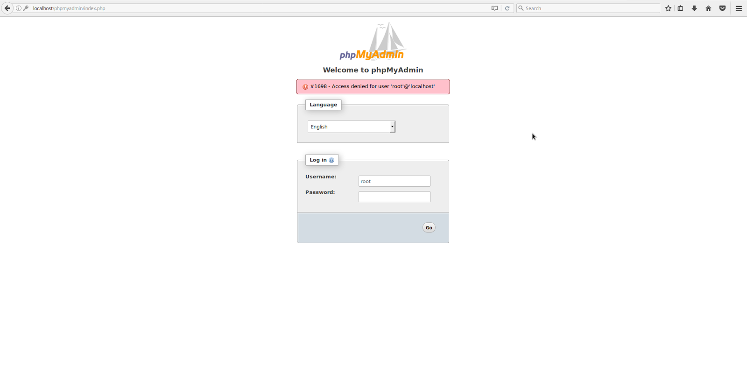This screenshot has height=388, width=747.
Task: Show bookmarks list icon
Action: point(681,8)
